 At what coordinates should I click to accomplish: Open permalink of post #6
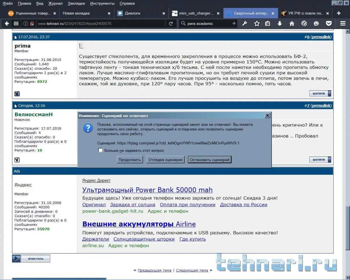pos(321,37)
